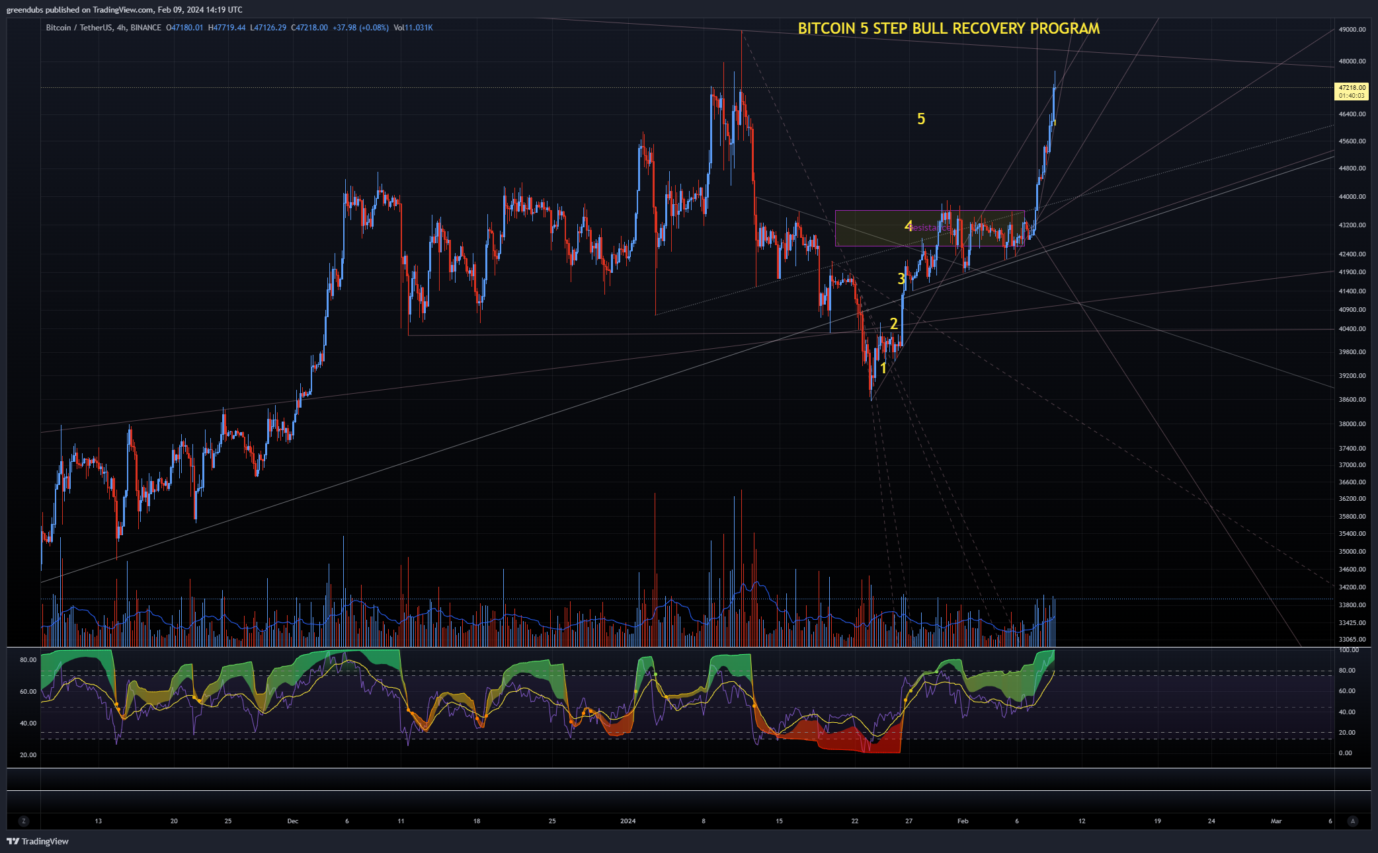Click the 35000.00 price axis label
1378x853 pixels.
pyautogui.click(x=1352, y=552)
